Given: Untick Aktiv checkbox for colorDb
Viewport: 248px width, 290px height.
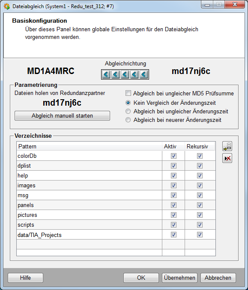Looking at the screenshot, I should pyautogui.click(x=173, y=156).
